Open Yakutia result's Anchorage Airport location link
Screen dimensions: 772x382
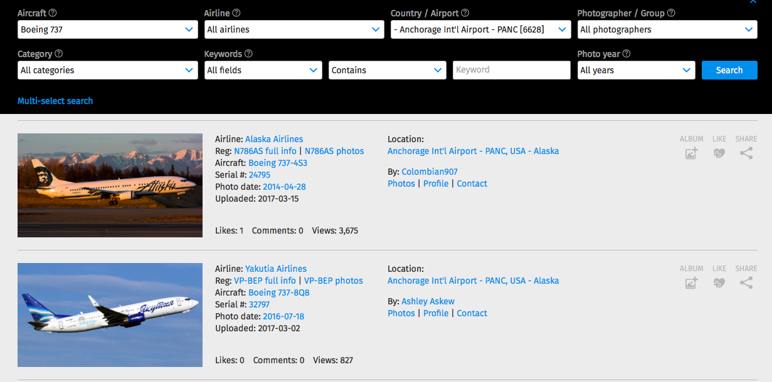pos(473,281)
